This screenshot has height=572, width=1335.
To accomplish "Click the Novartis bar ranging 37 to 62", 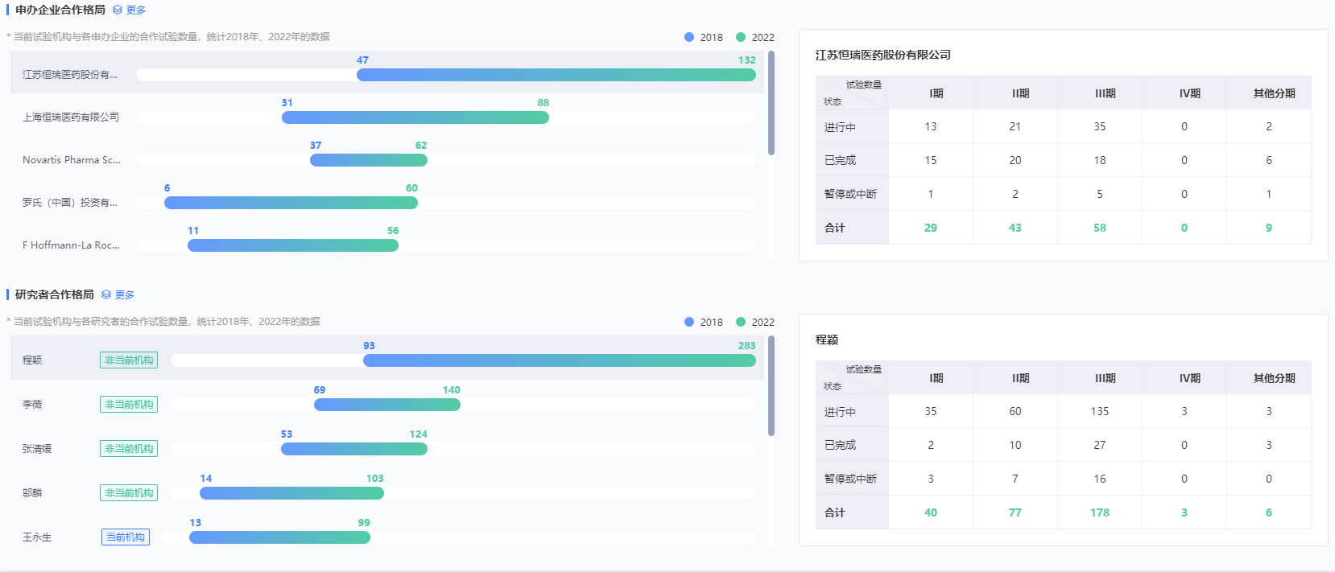I will 369,160.
